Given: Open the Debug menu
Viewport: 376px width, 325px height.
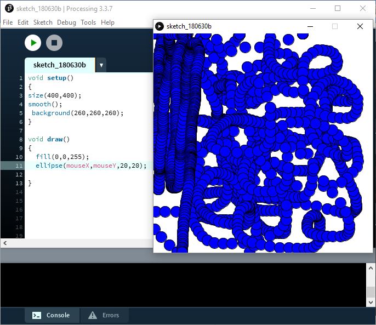Looking at the screenshot, I should pyautogui.click(x=66, y=22).
